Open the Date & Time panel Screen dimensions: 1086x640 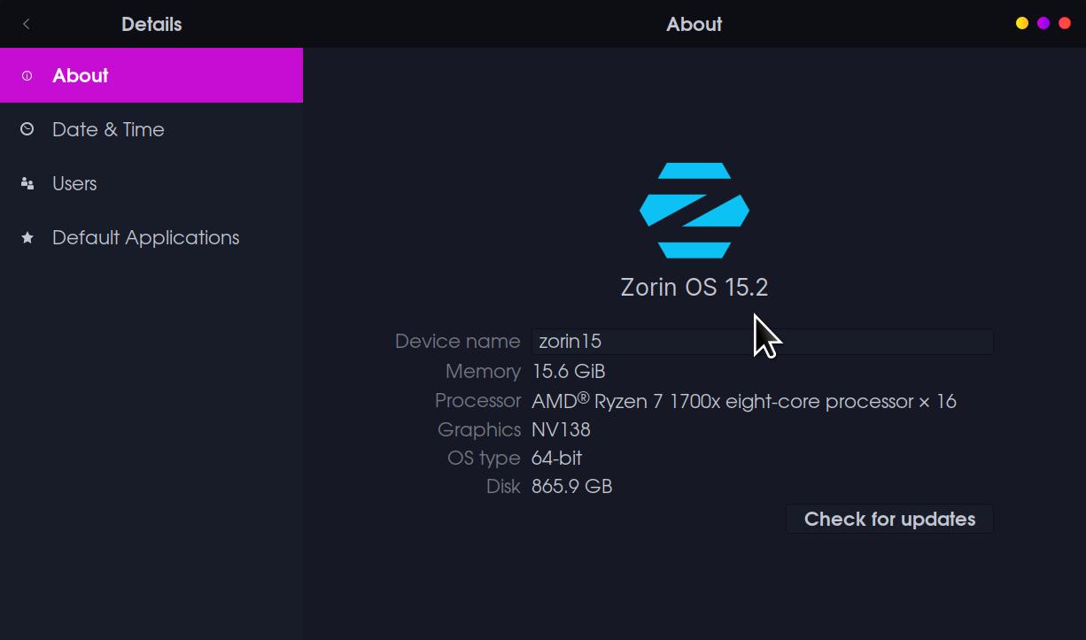click(x=108, y=130)
